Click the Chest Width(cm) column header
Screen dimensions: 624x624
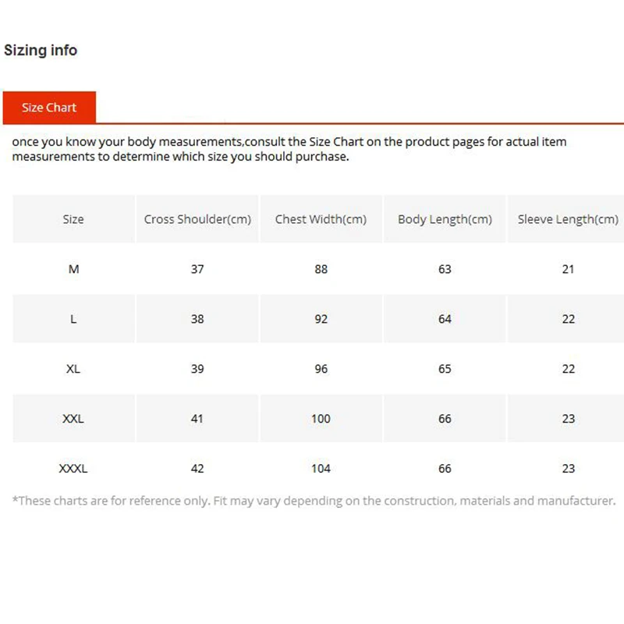[x=321, y=219]
